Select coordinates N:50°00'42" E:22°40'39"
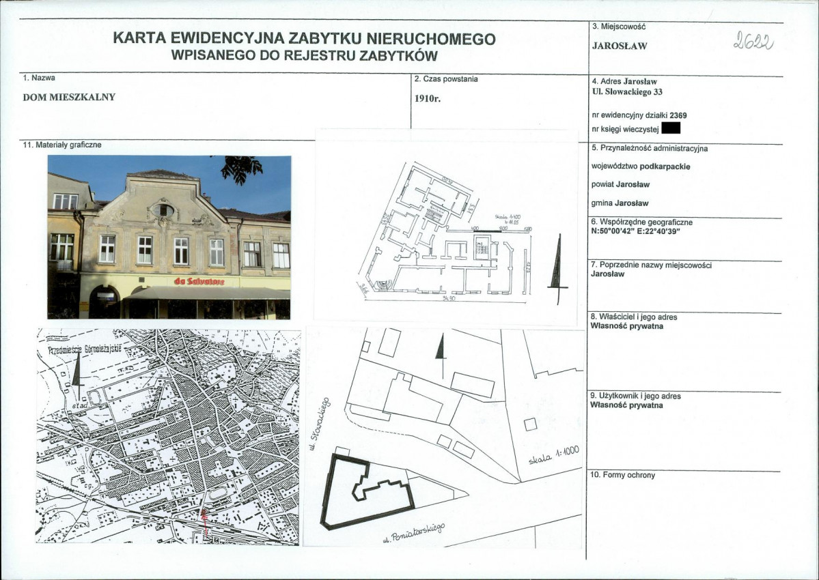 [635, 231]
